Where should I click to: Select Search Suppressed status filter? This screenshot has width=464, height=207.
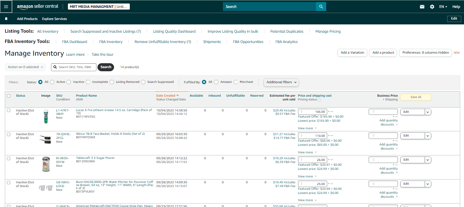point(143,82)
